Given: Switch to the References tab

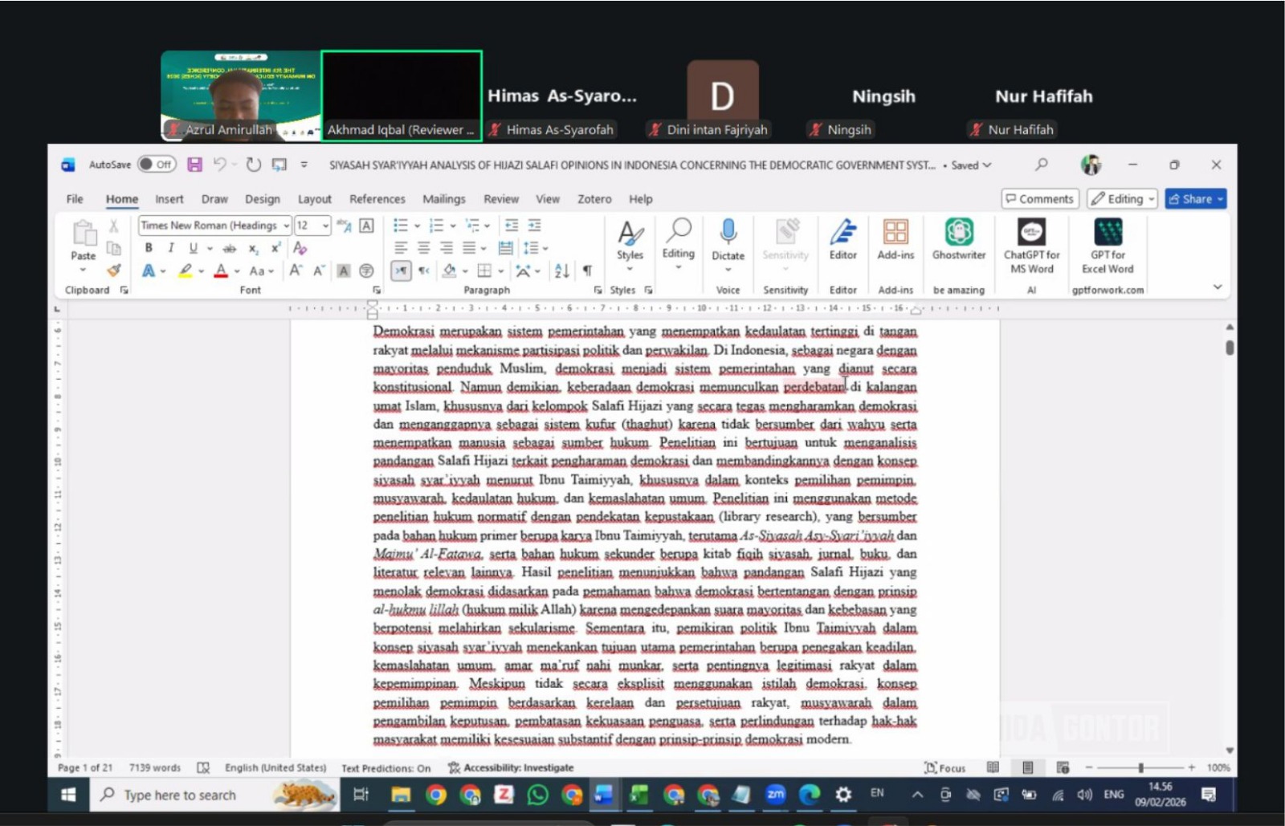Looking at the screenshot, I should (x=377, y=199).
